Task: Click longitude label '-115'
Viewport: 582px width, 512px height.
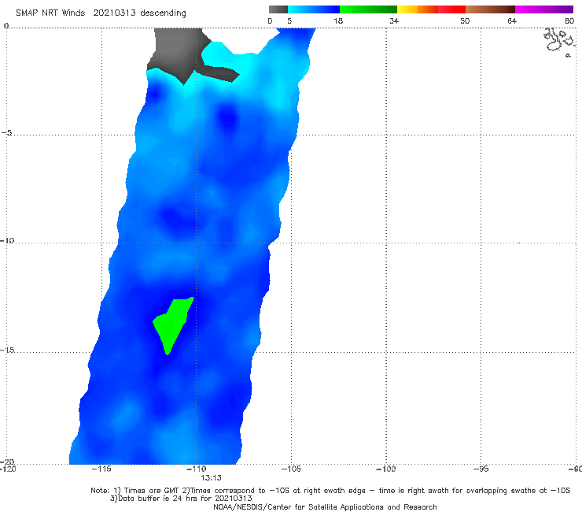Action: point(101,469)
